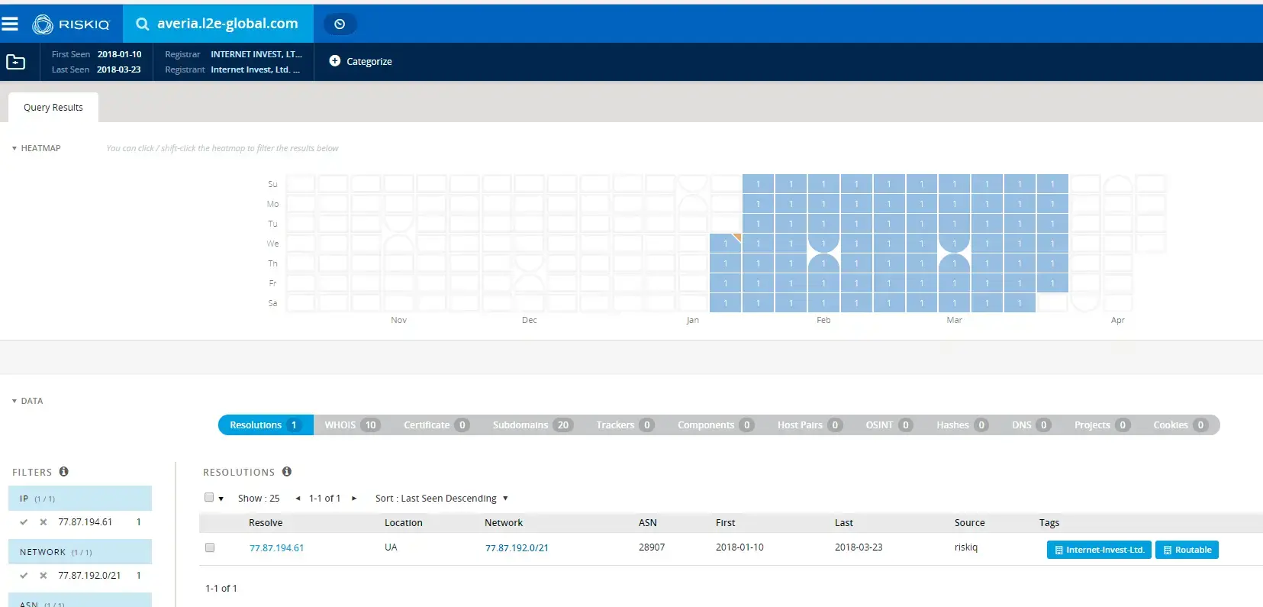Click the Registrar INTERNET INVEST value

tap(256, 54)
